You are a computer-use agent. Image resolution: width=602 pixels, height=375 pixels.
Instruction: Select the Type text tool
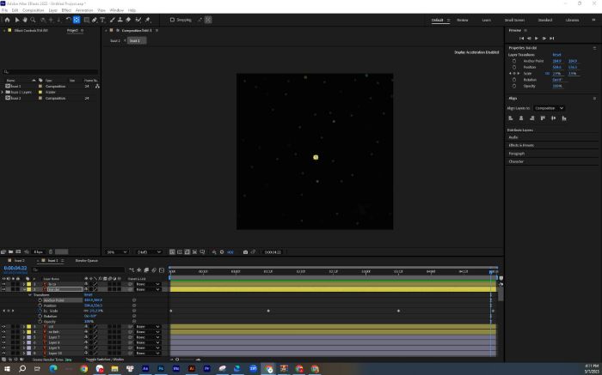pos(102,20)
